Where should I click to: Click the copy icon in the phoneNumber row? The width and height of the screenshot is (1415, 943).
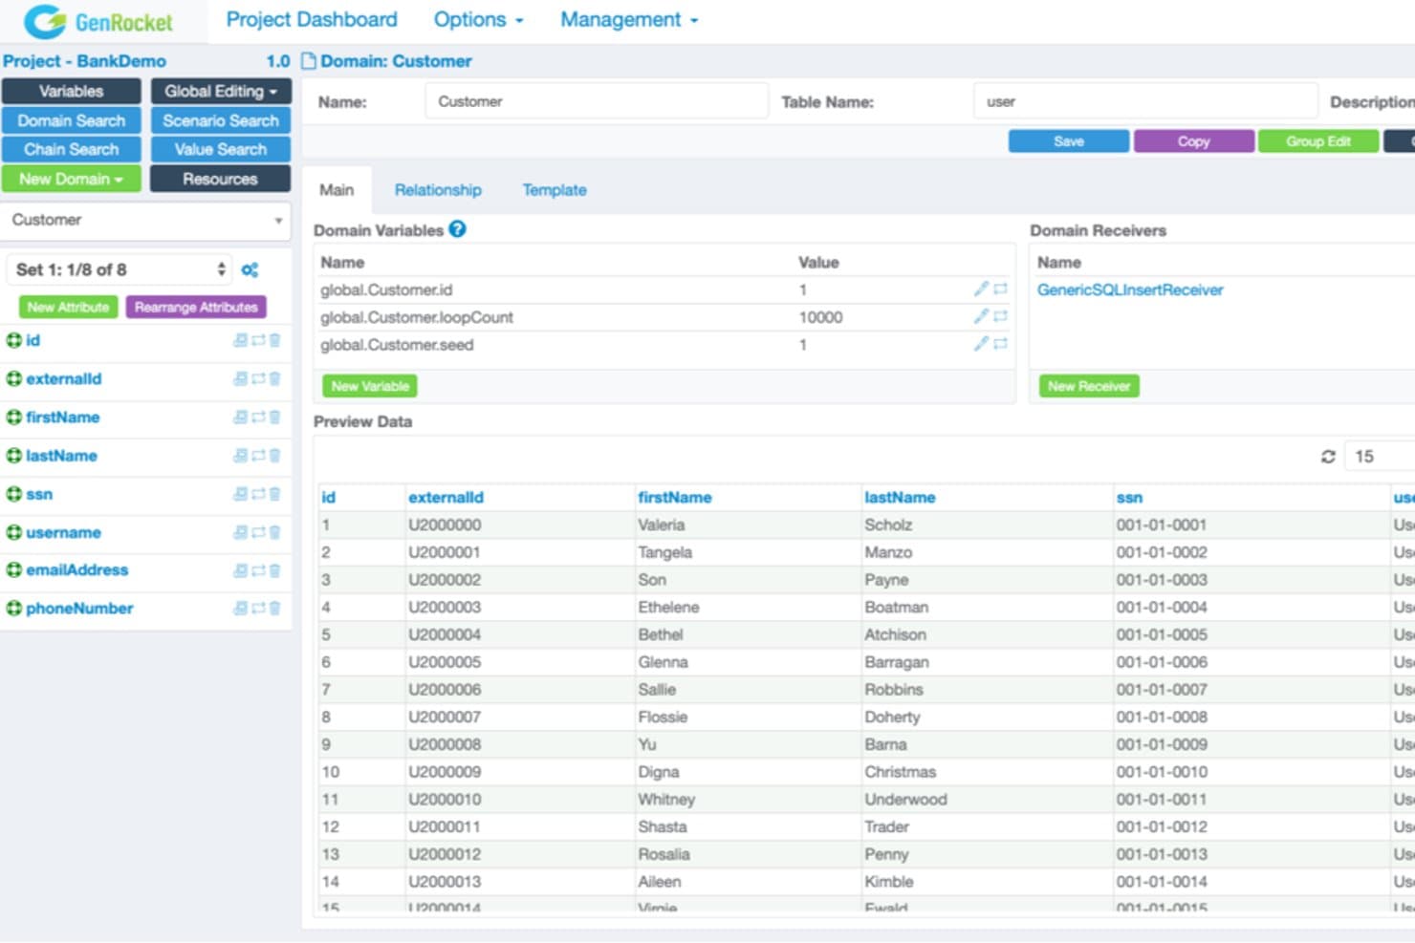(240, 608)
